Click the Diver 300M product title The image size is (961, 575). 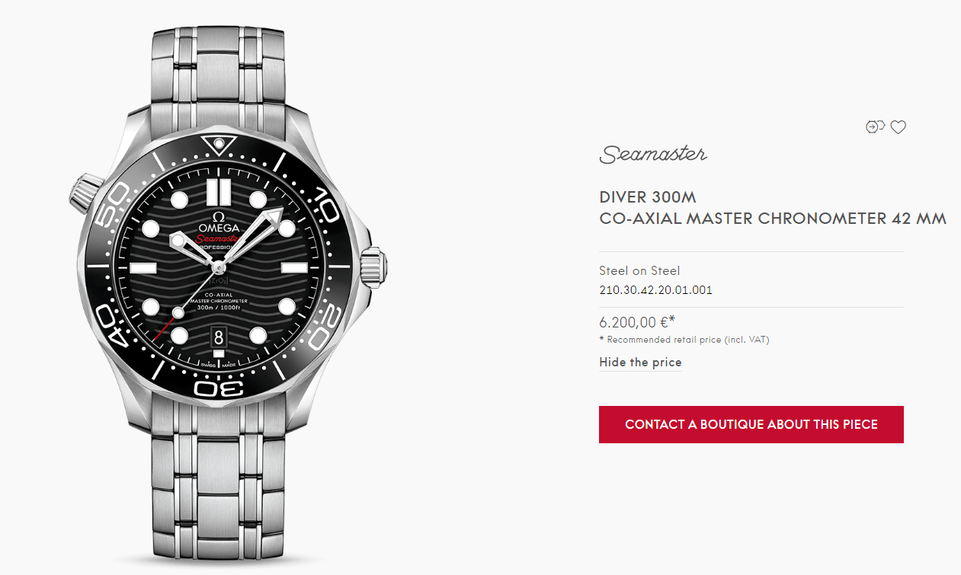click(x=648, y=198)
